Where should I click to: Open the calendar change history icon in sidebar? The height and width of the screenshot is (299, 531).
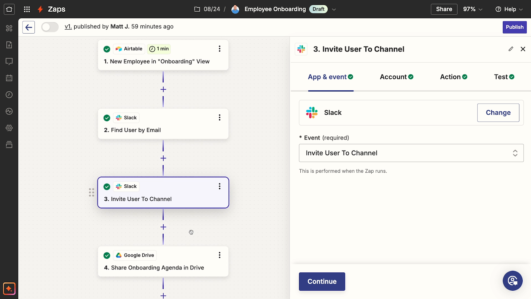click(x=9, y=78)
